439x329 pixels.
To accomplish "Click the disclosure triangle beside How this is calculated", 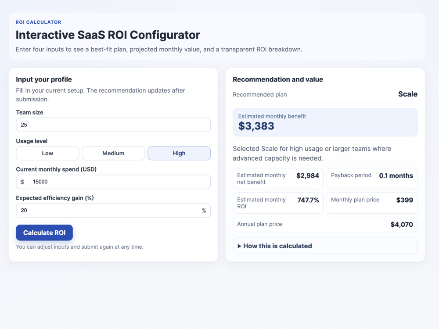I will coord(239,246).
